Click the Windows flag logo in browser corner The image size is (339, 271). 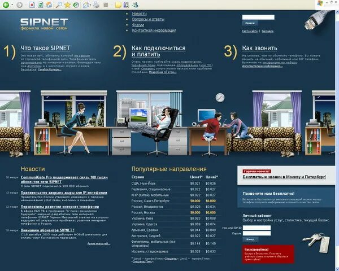pyautogui.click(x=320, y=3)
